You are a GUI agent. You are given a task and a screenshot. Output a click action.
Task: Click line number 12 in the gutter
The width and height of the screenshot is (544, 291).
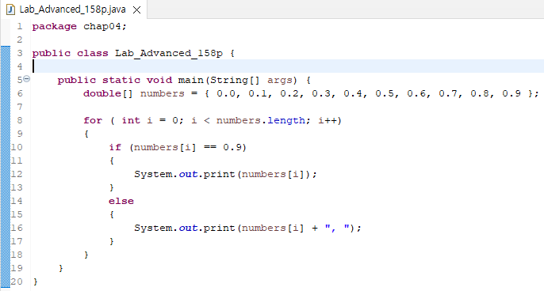(x=17, y=174)
